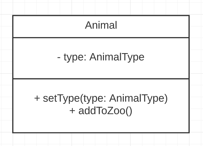The height and width of the screenshot is (146, 203).
Task: Click the plus symbol before setType
Action: pos(37,98)
